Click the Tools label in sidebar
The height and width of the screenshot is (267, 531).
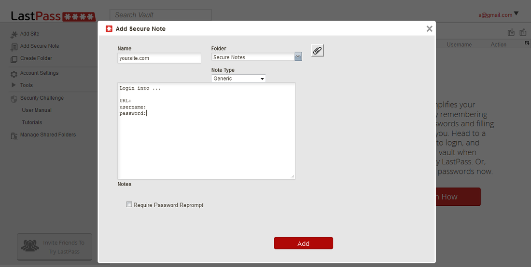tap(27, 85)
